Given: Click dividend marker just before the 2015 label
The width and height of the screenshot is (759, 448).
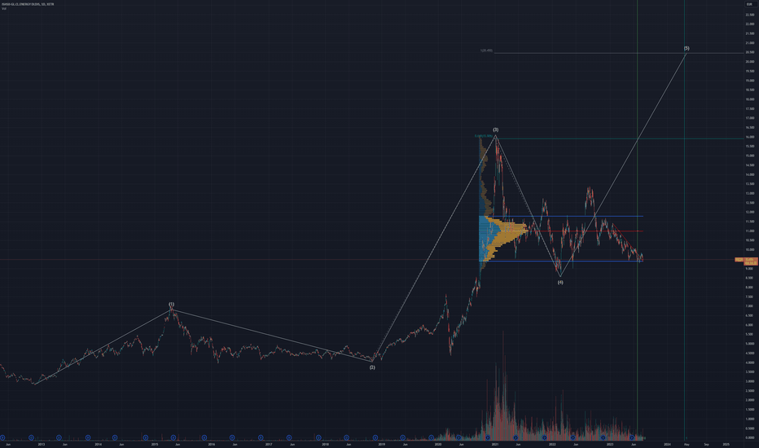Looking at the screenshot, I should pyautogui.click(x=146, y=437).
